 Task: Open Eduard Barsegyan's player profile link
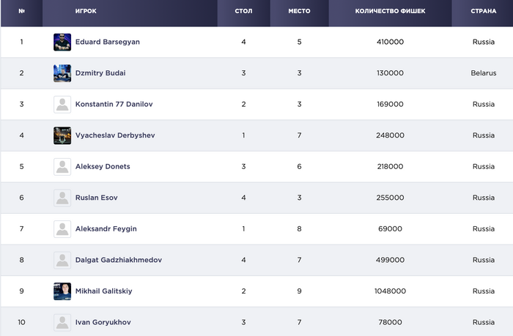pyautogui.click(x=107, y=42)
